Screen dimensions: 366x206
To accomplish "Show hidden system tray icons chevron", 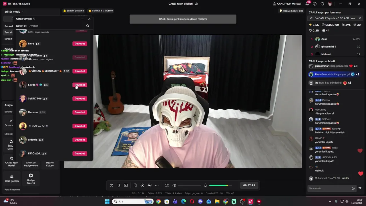I will pos(330,201).
